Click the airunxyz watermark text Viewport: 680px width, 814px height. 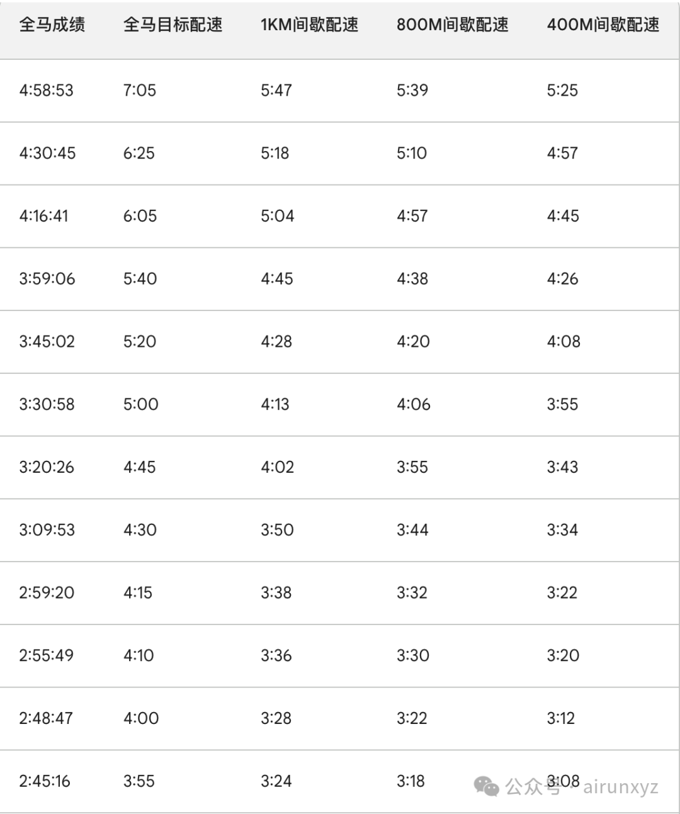(621, 787)
